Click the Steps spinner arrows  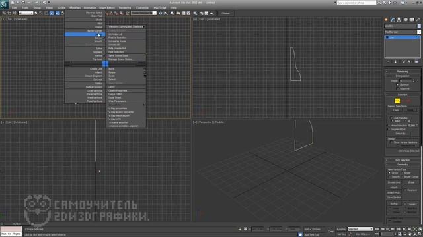click(x=414, y=80)
